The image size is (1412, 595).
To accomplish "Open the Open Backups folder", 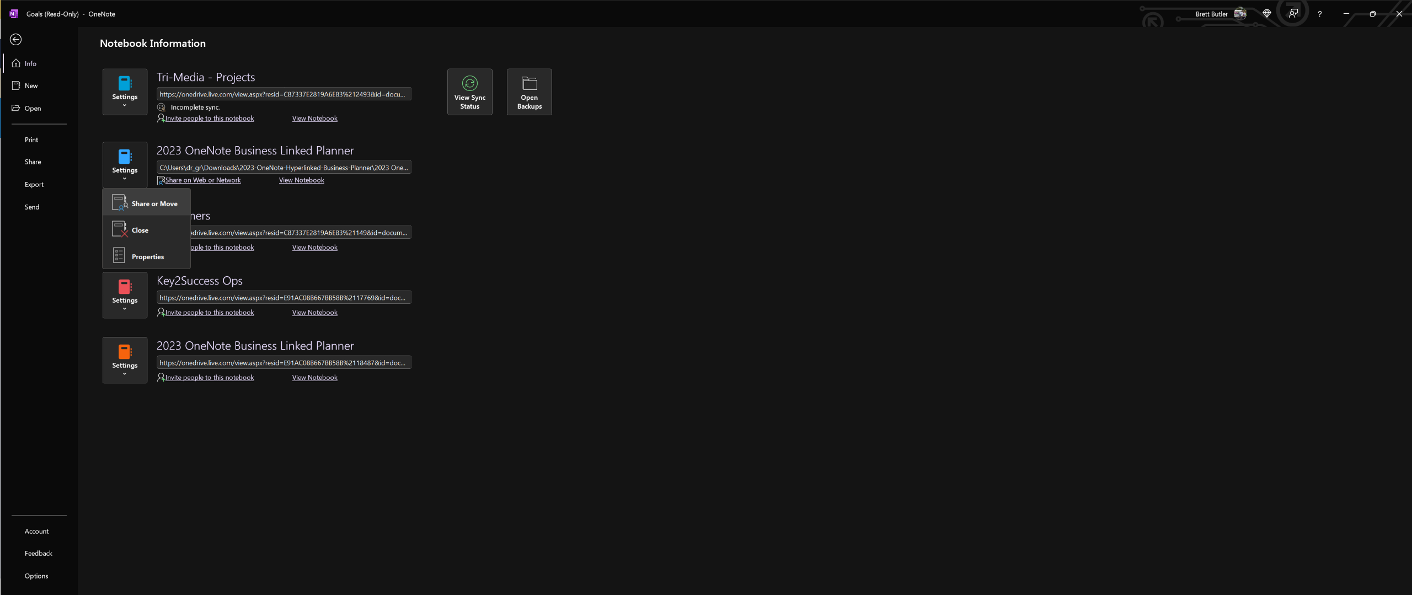I will [x=529, y=92].
